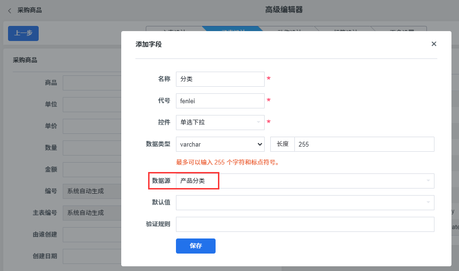Click the 编号 field showing 系统自动生成
The image size is (459, 271).
tap(92, 191)
